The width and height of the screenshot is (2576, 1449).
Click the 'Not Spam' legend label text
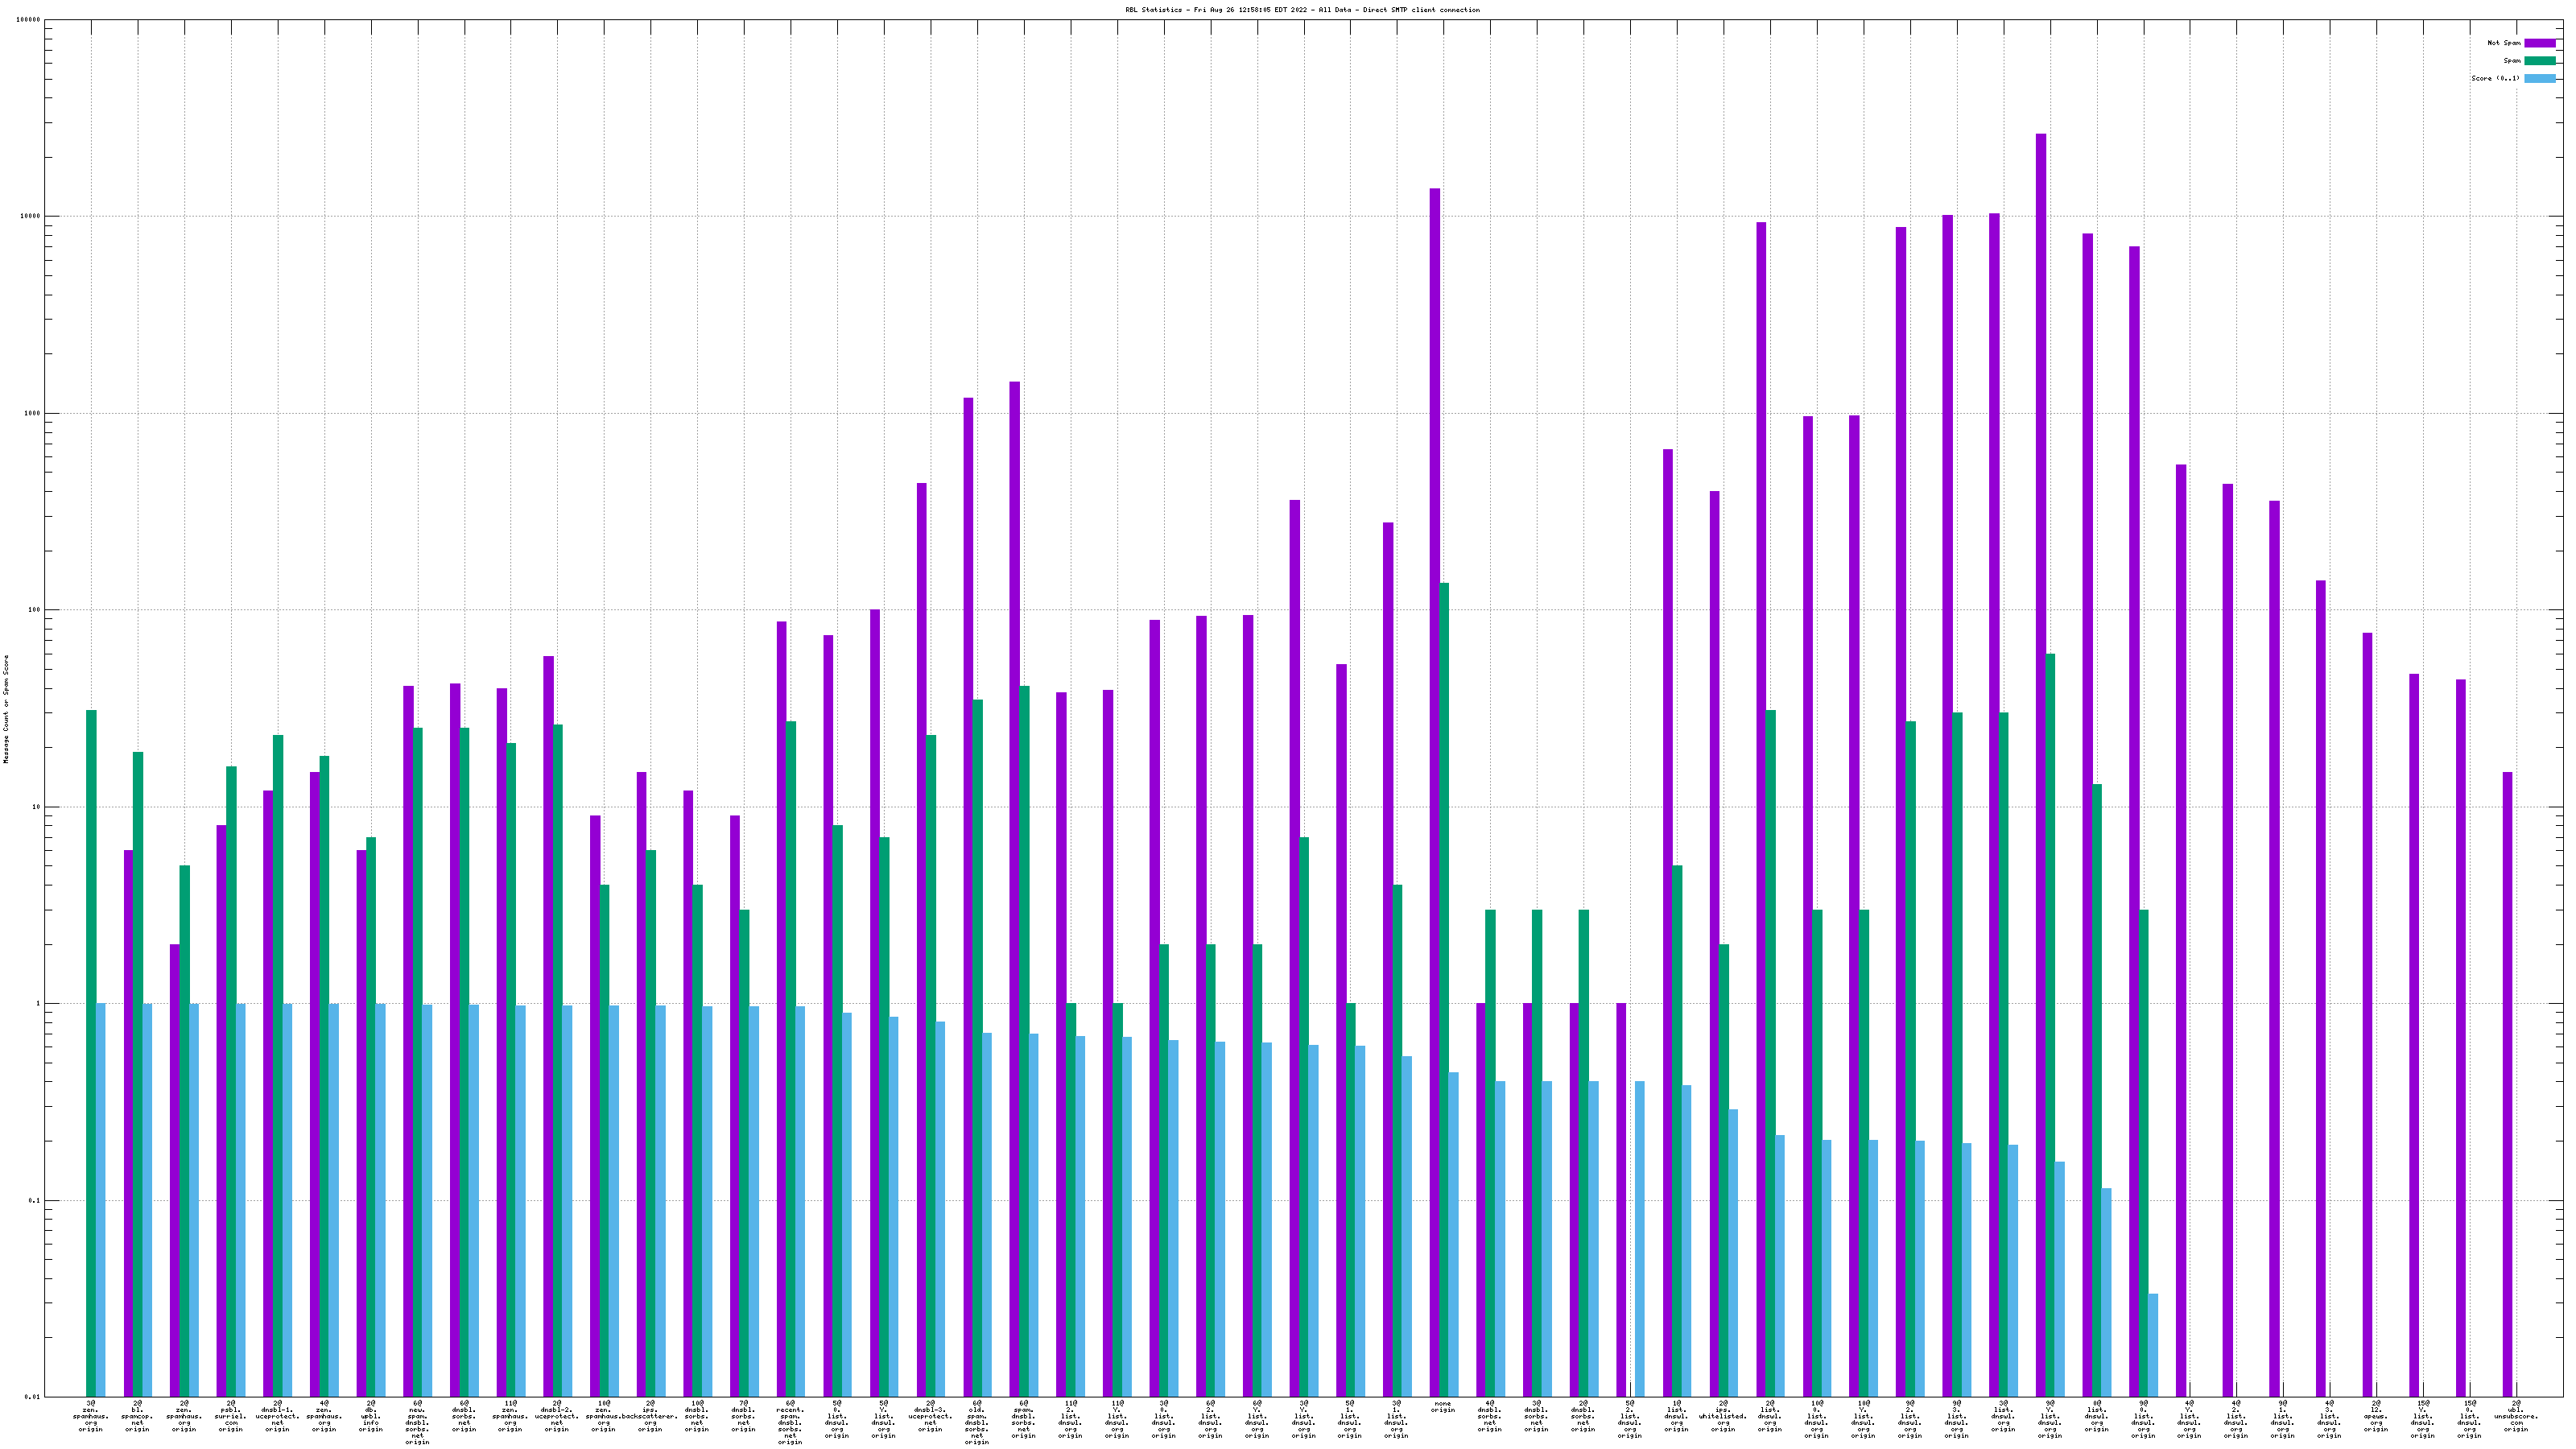2504,43
